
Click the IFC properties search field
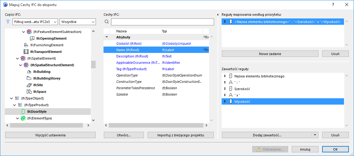162,22
